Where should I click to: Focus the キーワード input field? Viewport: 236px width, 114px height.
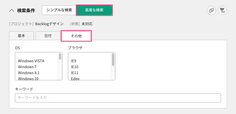(x=118, y=98)
